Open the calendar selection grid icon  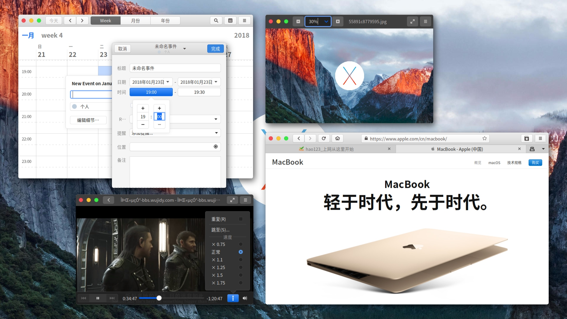[x=230, y=20]
